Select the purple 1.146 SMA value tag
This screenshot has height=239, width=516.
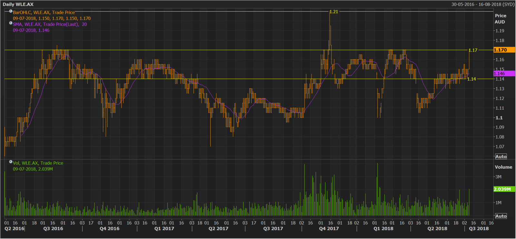504,74
